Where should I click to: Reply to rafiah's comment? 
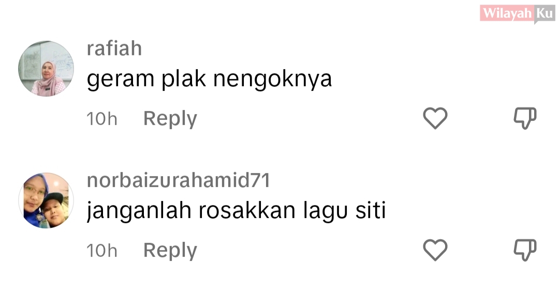(170, 119)
